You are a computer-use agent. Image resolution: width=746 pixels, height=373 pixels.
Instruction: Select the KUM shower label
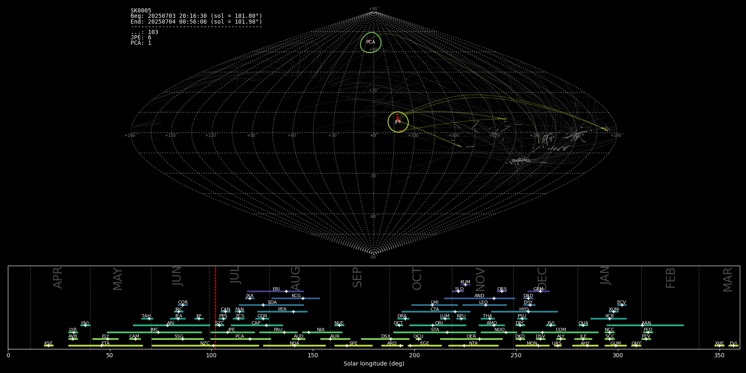pos(465,282)
